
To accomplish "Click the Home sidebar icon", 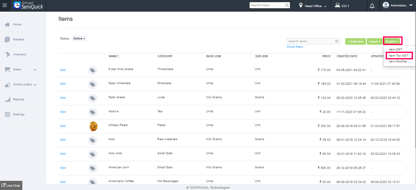I will pyautogui.click(x=7, y=24).
